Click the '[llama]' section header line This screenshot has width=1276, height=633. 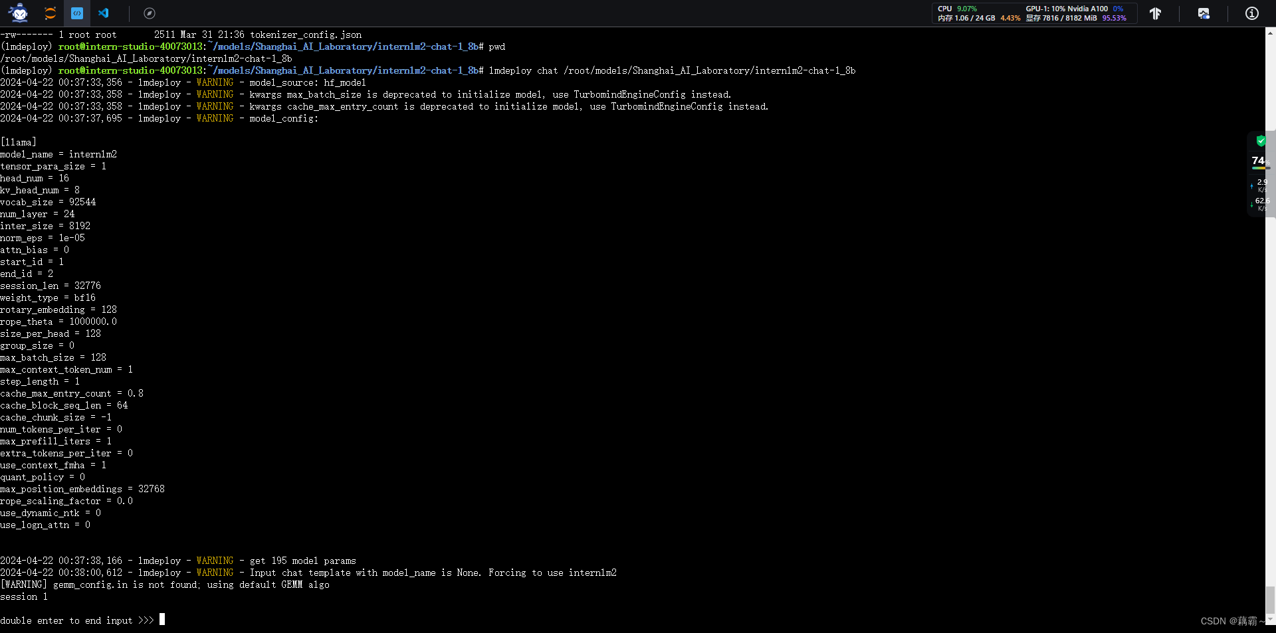(x=19, y=142)
